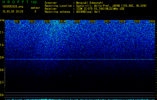Click the 2024 time marker
Image resolution: width=157 pixels, height=100 pixels.
click(x=62, y=21)
